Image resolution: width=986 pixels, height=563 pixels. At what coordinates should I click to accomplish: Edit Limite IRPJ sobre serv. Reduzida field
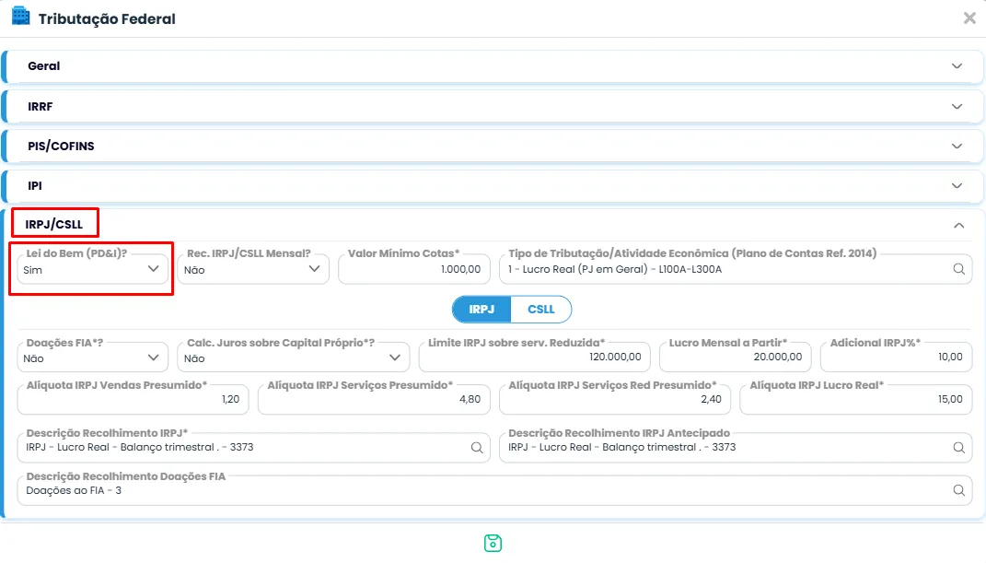click(535, 358)
